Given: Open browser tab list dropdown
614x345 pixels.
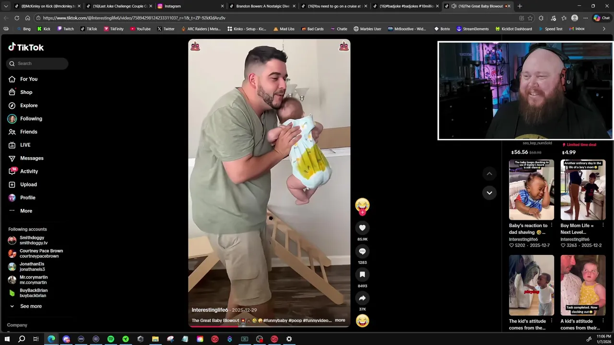Looking at the screenshot, I should [x=6, y=6].
